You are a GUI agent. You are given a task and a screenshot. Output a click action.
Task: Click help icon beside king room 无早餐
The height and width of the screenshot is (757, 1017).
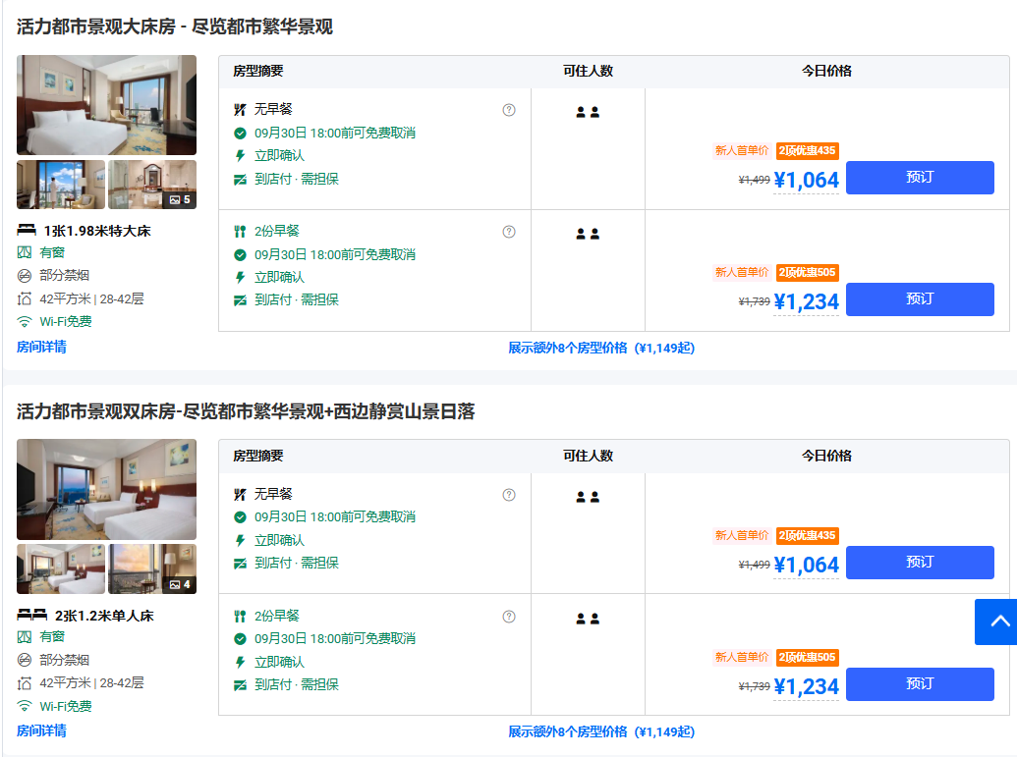click(x=509, y=110)
